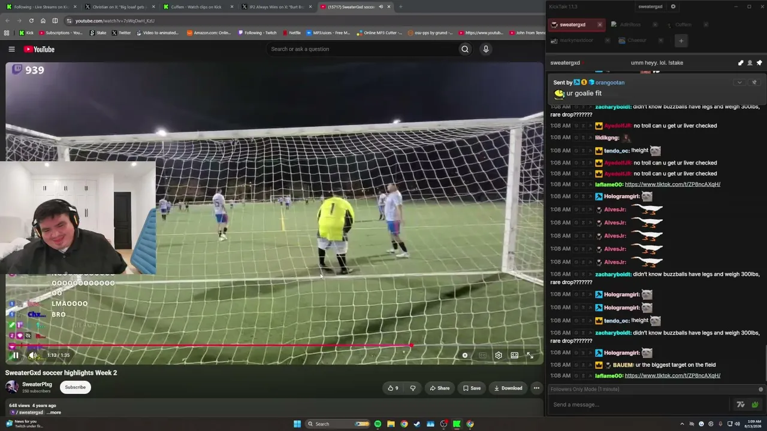Open the Stake bookmark
The width and height of the screenshot is (767, 431).
(x=98, y=33)
